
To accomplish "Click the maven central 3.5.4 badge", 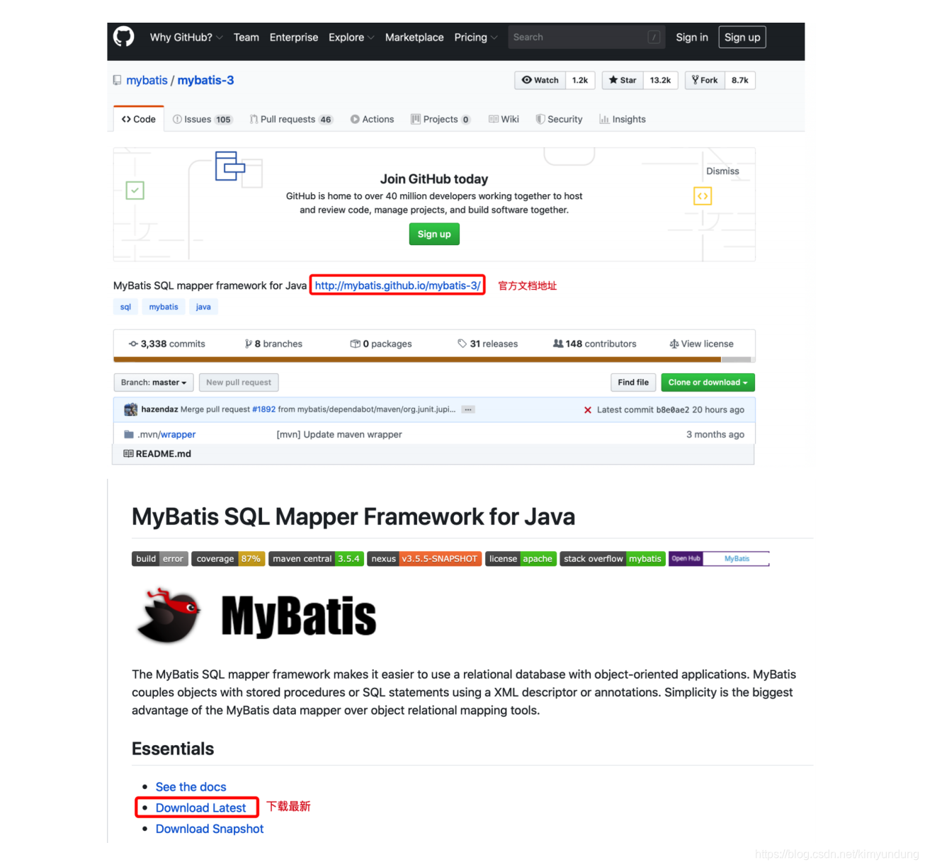I will pyautogui.click(x=316, y=559).
